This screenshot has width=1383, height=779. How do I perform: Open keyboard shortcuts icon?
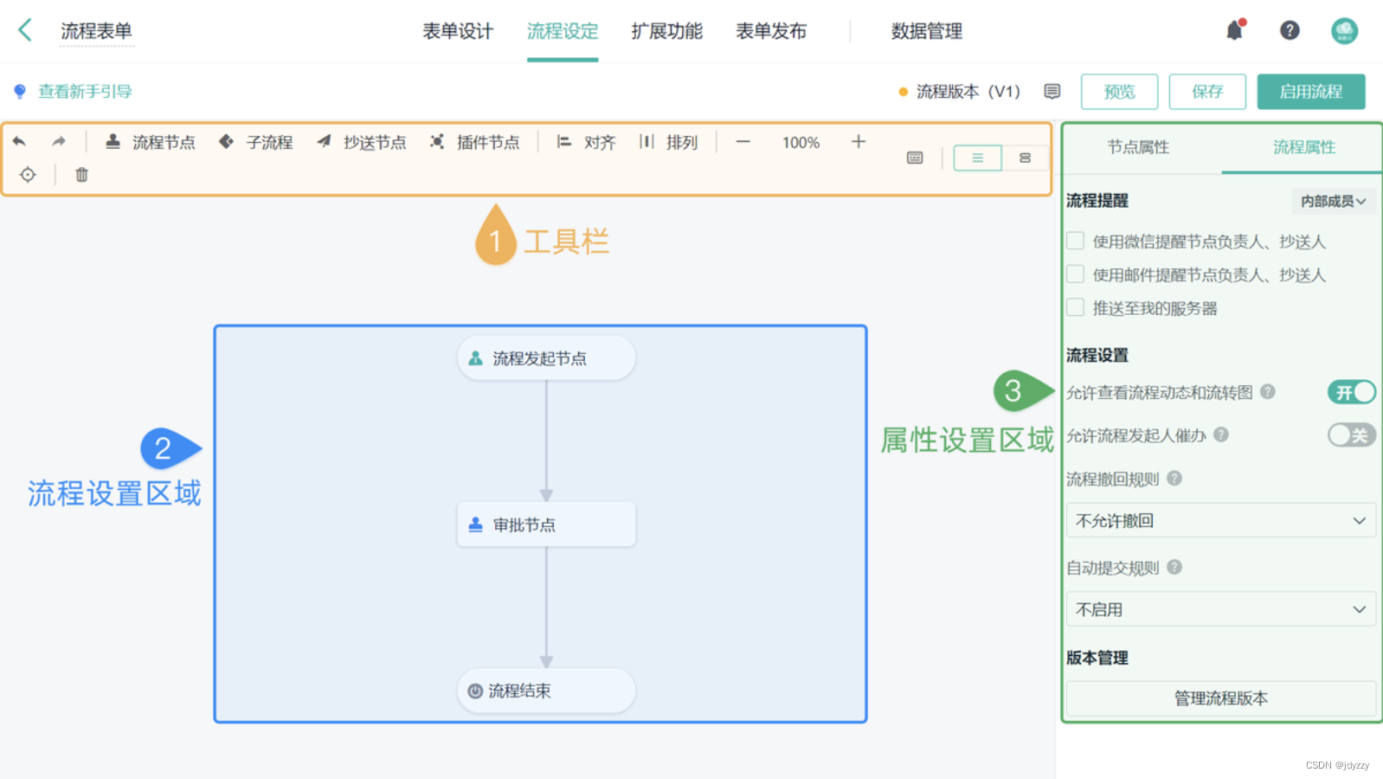pos(915,158)
